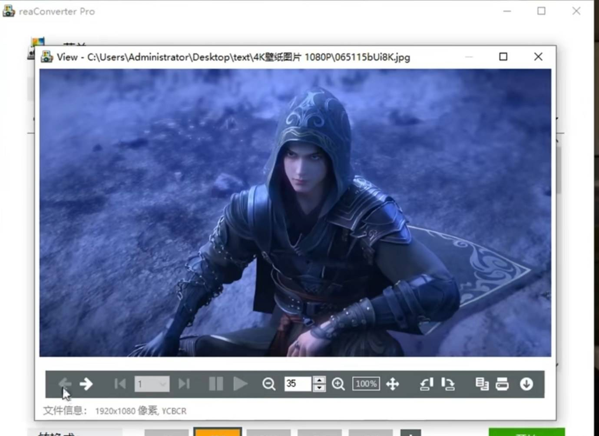Viewport: 599px width, 436px height.
Task: Jump to the first page
Action: pyautogui.click(x=120, y=384)
